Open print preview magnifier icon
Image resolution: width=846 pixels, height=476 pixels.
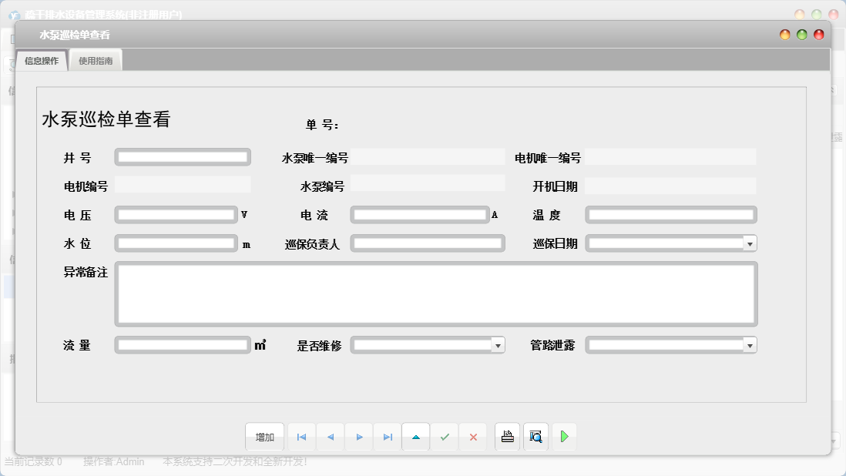point(535,437)
